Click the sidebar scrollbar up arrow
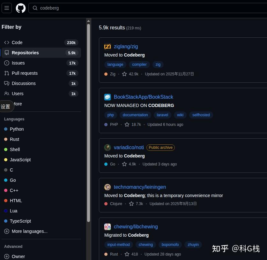267x260 pixels. (88, 21)
